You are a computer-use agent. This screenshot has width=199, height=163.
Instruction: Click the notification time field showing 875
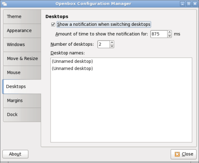[x=159, y=34]
